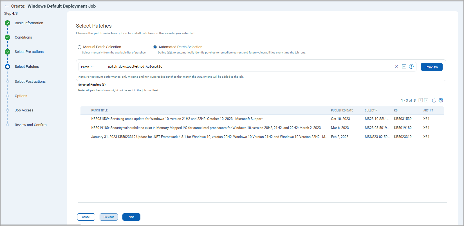The image size is (464, 226).
Task: Click the Mar 6, 2023 published date
Action: click(340, 128)
